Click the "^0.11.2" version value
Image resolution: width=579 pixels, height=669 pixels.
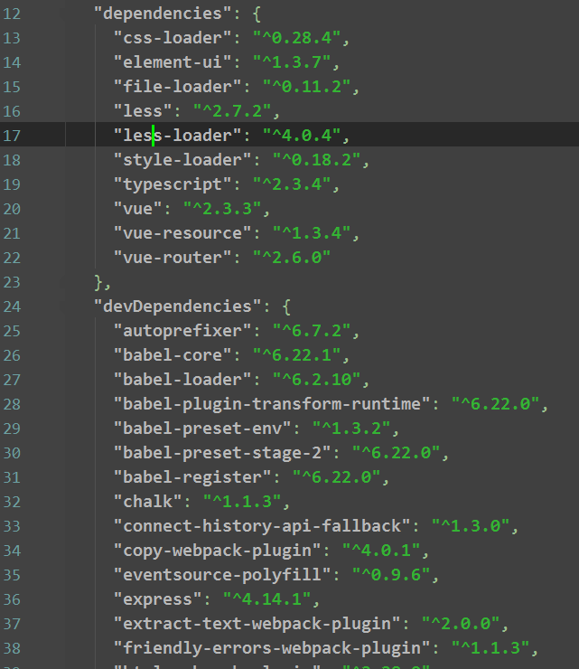pyautogui.click(x=306, y=87)
